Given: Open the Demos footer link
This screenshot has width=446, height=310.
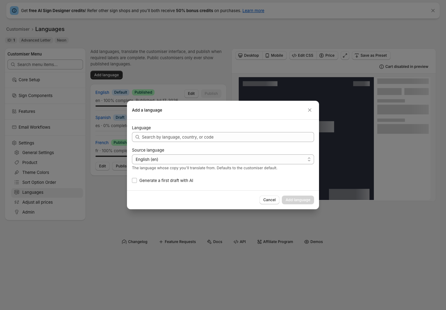Looking at the screenshot, I should click(x=313, y=242).
